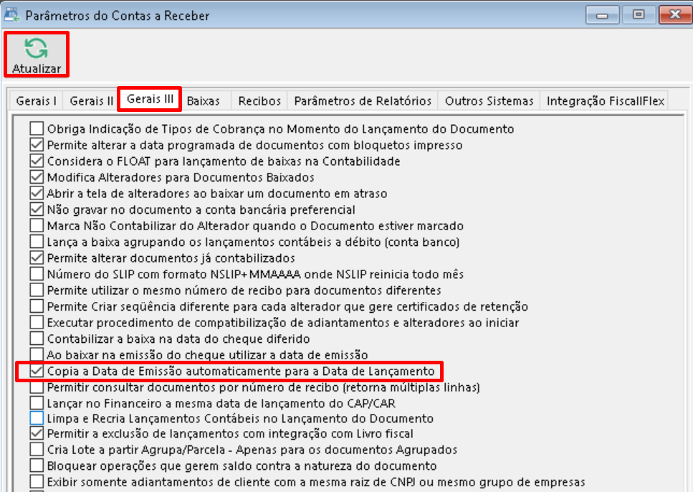Check Lança a baixa agrupando os lançamentos
The height and width of the screenshot is (492, 693).
(x=37, y=242)
